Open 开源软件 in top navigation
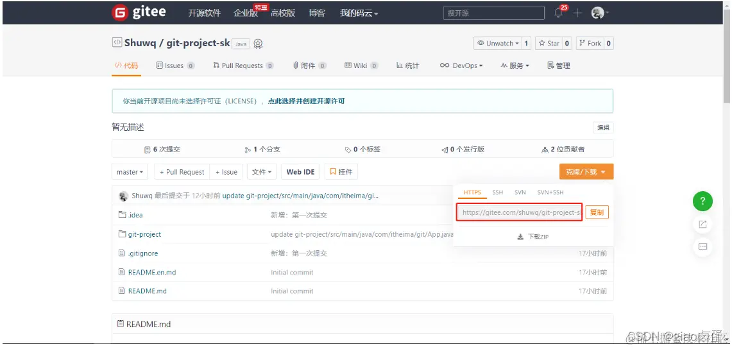Screen dimensions: 732x349 pos(205,13)
